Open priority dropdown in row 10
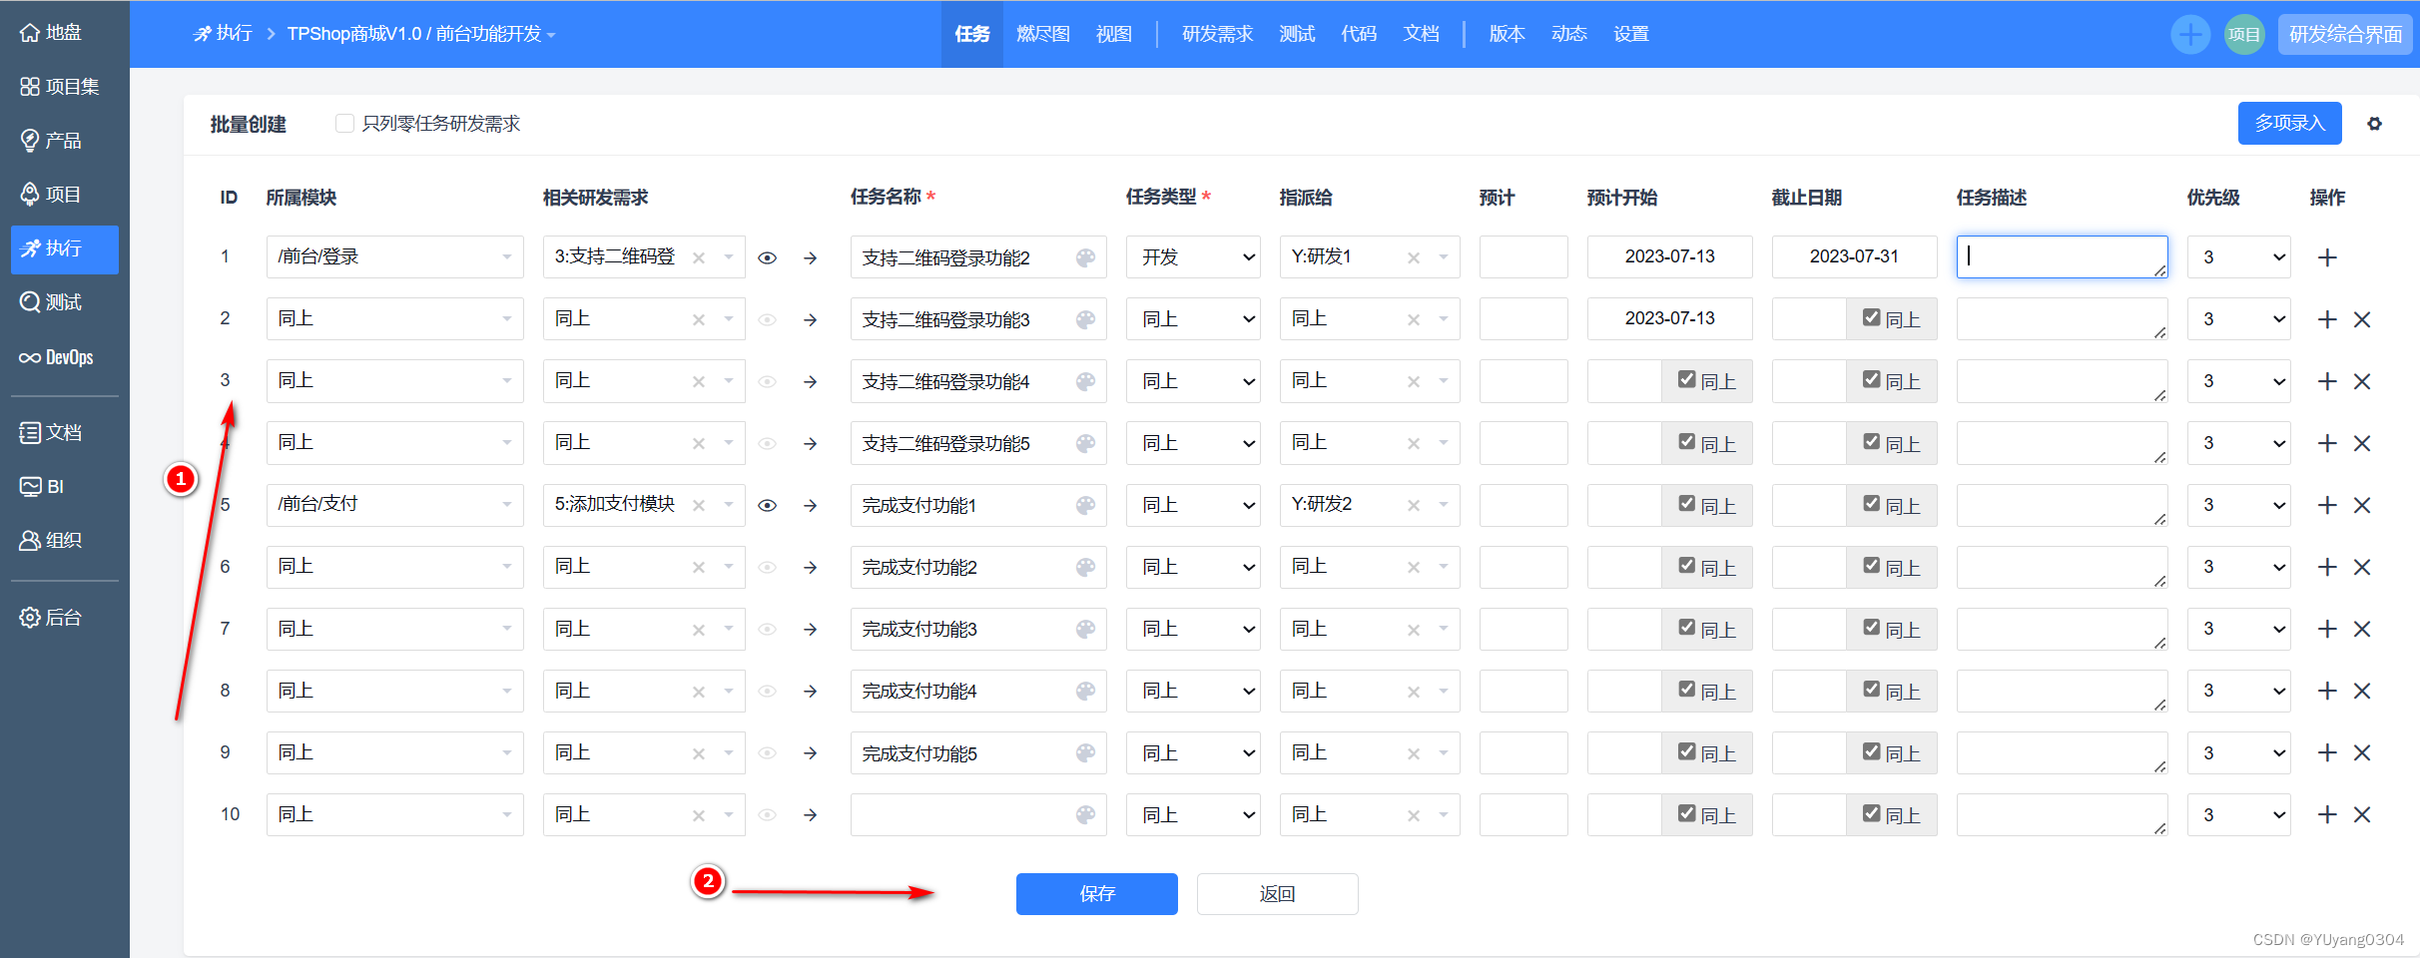Screen dimensions: 2420x958 pyautogui.click(x=2238, y=814)
